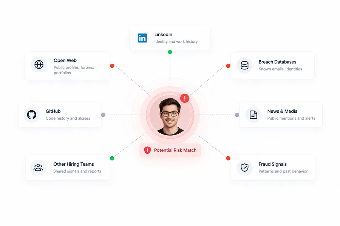Click 'Patterns and past behavior' text
Image resolution: width=340 pixels, height=226 pixels.
coord(283,171)
